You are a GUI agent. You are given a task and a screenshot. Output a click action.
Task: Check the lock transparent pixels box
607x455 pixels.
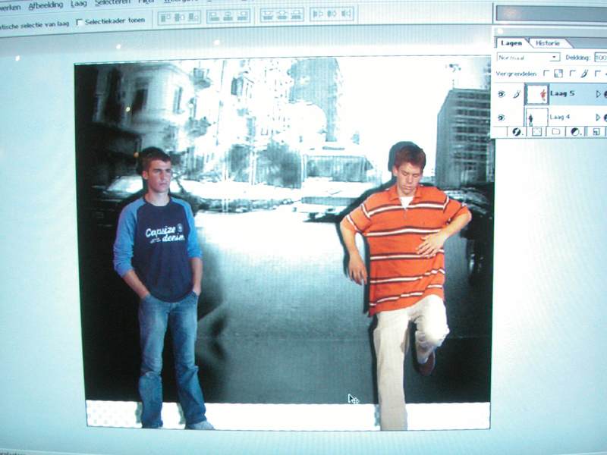point(546,74)
